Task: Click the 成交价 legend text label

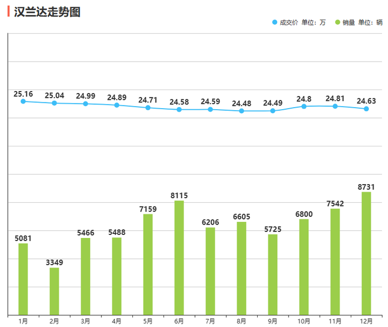Action: coord(289,22)
